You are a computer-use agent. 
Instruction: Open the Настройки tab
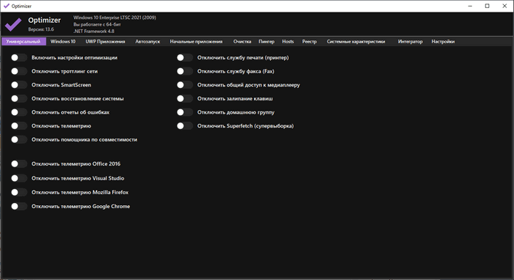[443, 42]
